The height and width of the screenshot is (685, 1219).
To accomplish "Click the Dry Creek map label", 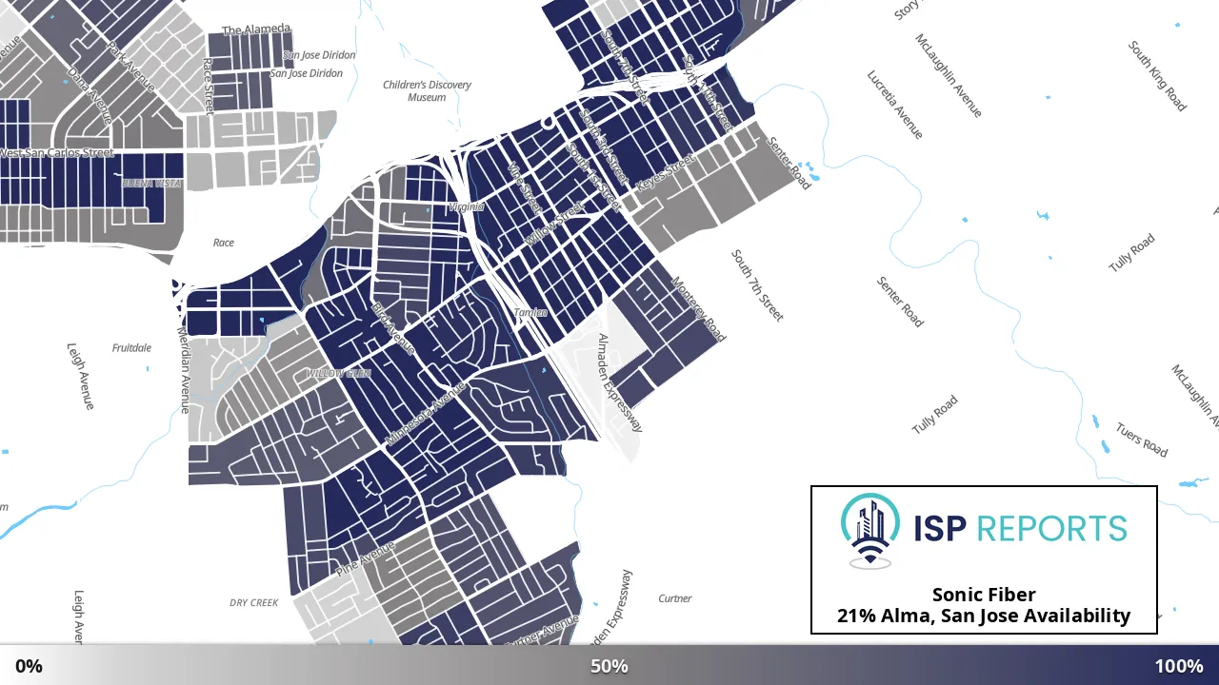I will click(x=253, y=602).
